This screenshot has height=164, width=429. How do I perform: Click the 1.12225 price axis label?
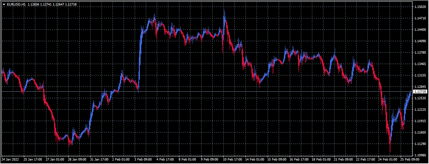tap(420, 110)
